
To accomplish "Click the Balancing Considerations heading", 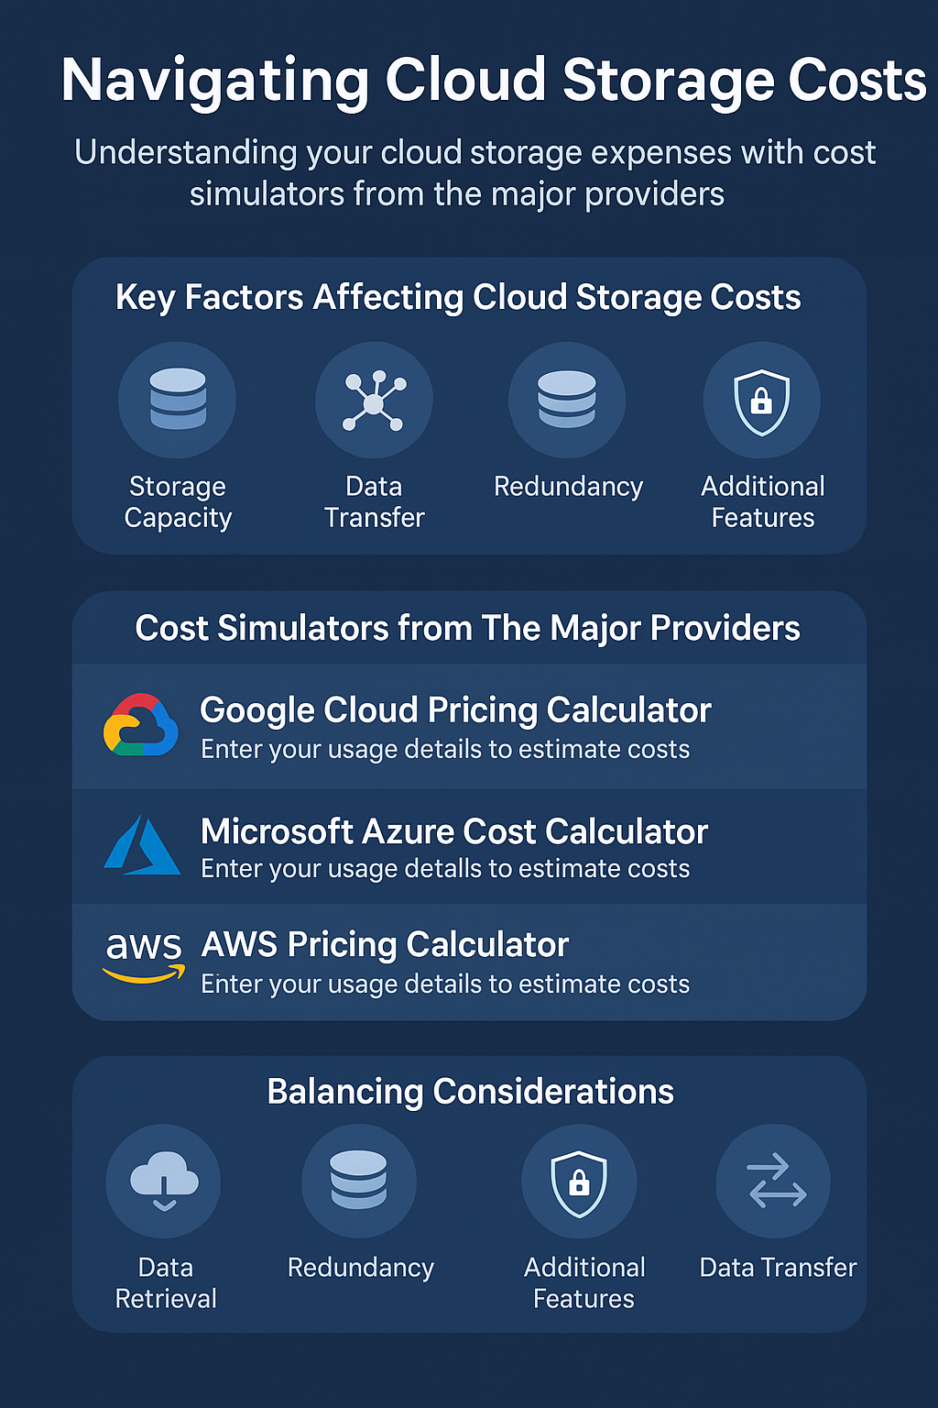I will (x=471, y=1092).
